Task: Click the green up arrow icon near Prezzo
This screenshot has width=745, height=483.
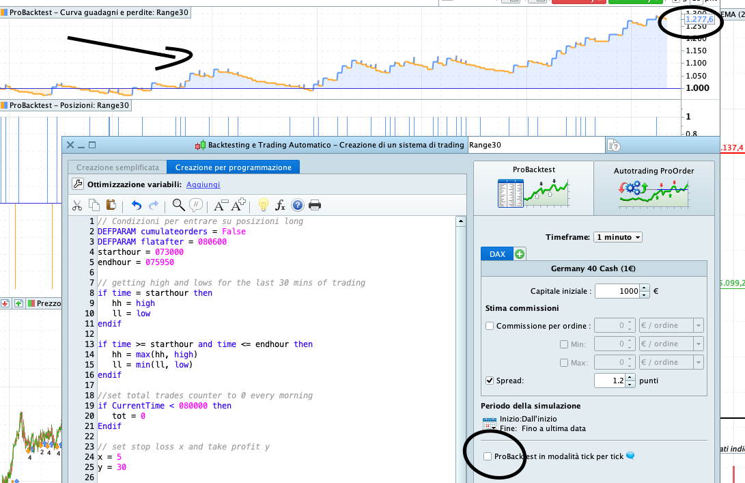Action: pos(18,303)
